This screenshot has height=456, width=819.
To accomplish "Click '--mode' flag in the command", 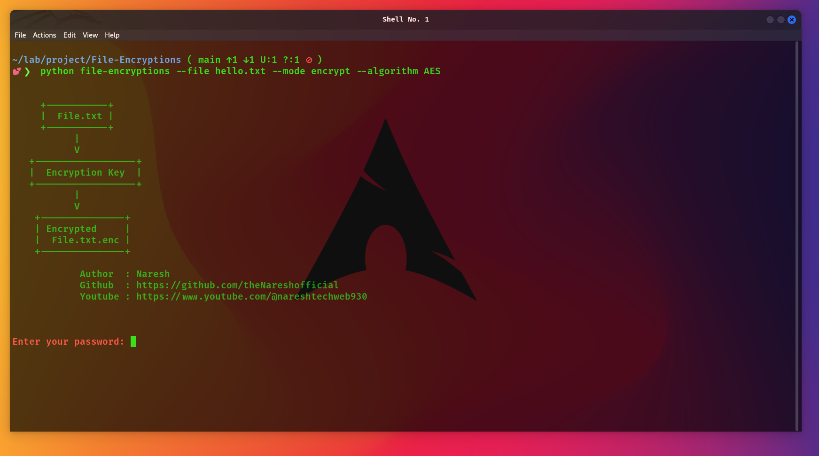I will click(289, 71).
